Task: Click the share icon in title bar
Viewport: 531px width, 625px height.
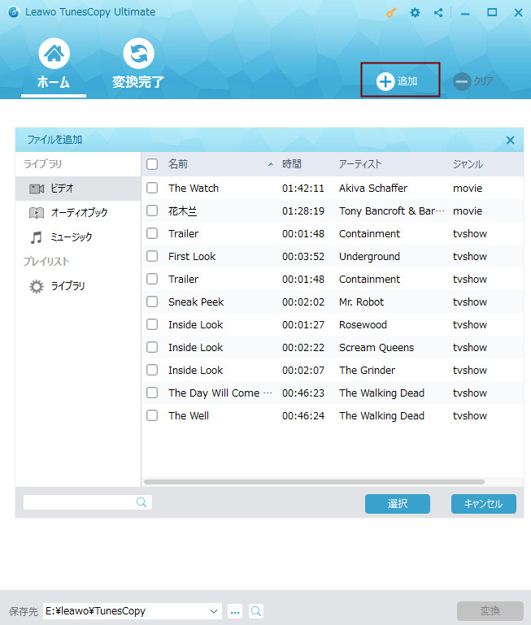Action: [x=438, y=13]
